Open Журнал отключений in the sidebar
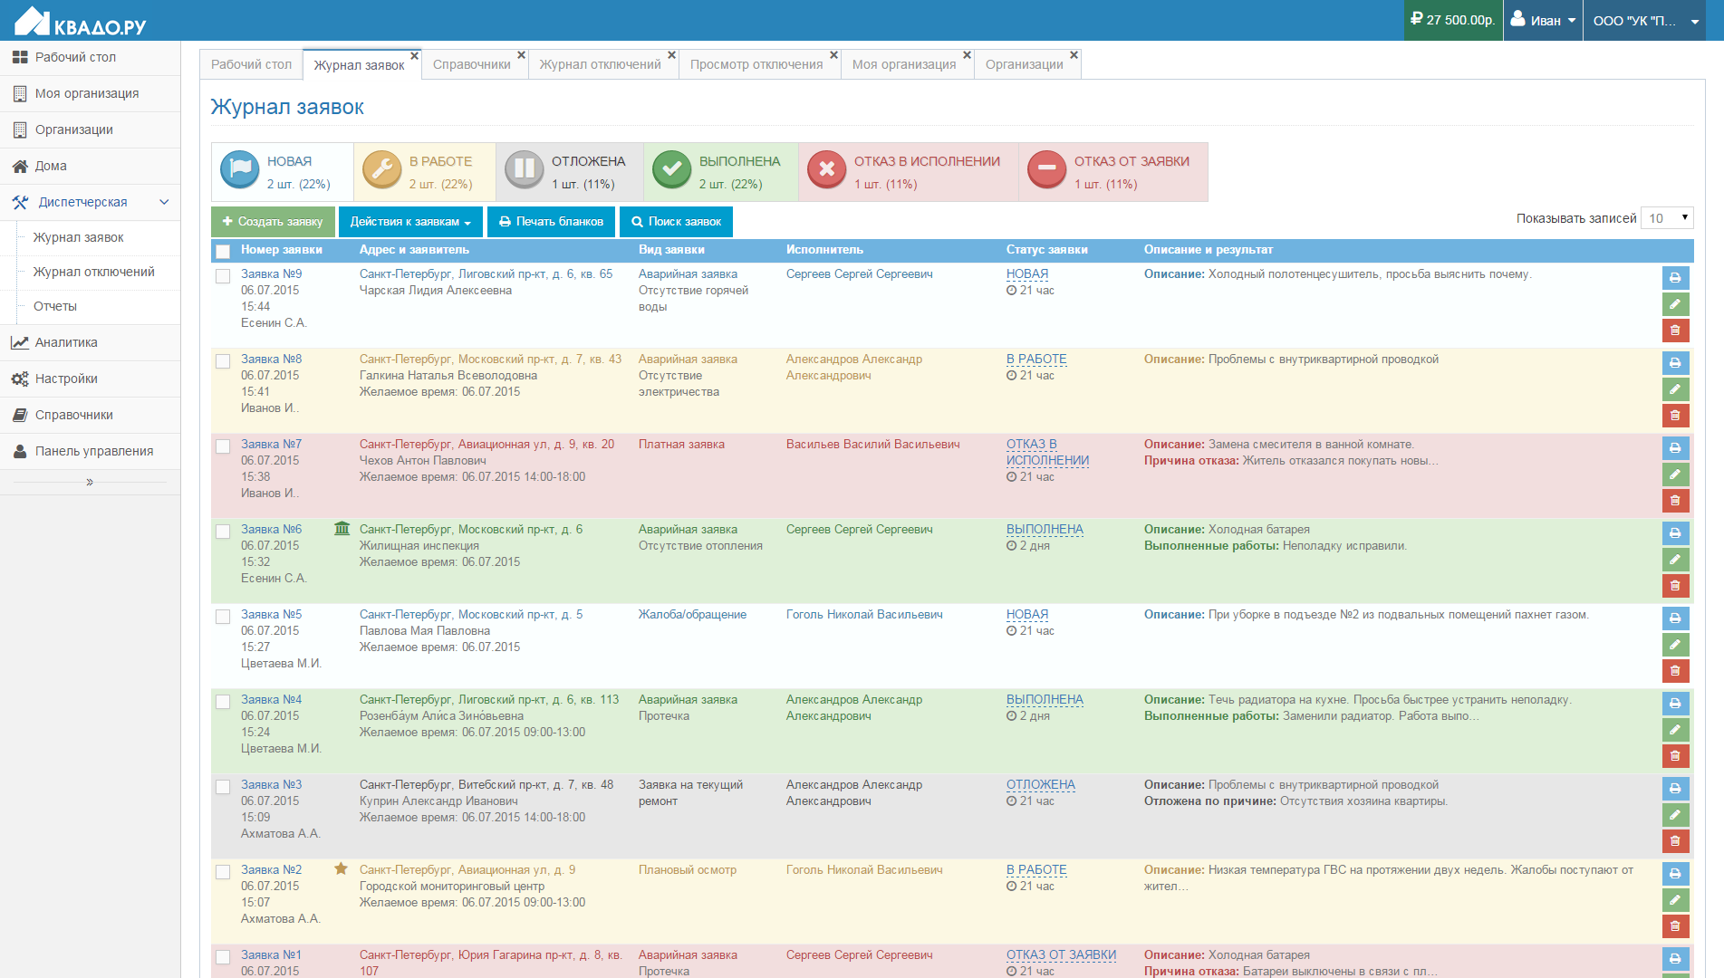 [94, 272]
